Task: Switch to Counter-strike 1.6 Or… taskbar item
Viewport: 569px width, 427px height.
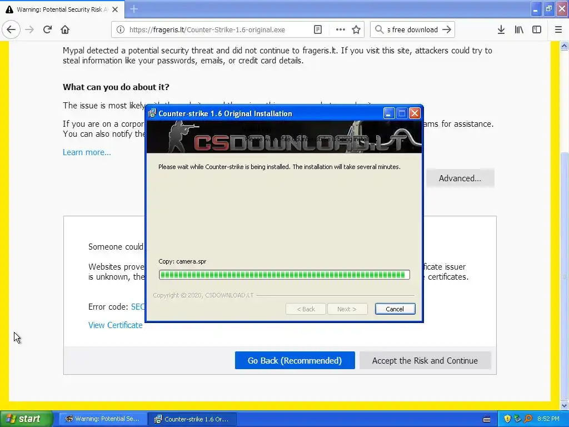Action: pyautogui.click(x=193, y=419)
